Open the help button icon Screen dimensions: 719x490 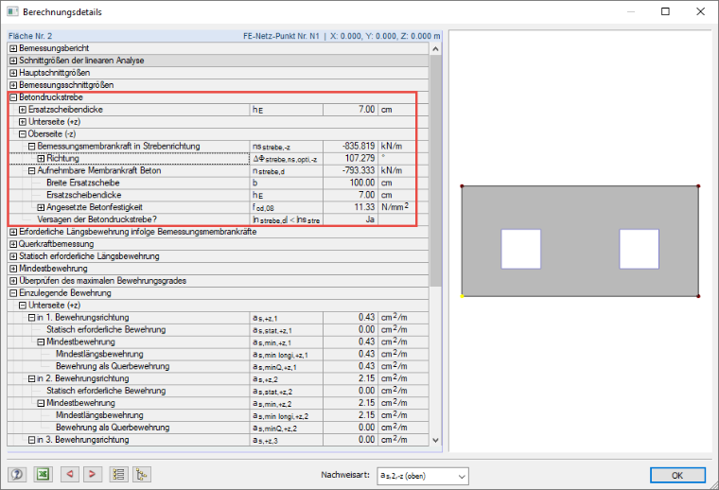tap(17, 475)
